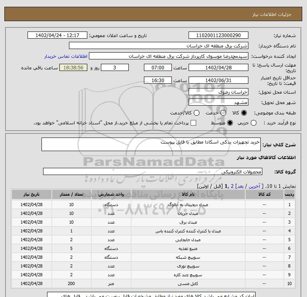The height and width of the screenshot is (297, 307).
Task: Open page 2 of items list
Action: point(232,186)
